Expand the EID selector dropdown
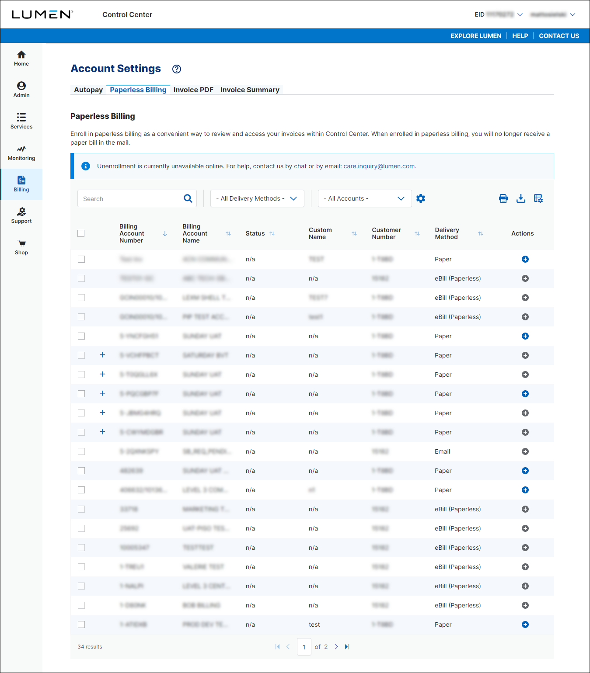 click(x=520, y=14)
